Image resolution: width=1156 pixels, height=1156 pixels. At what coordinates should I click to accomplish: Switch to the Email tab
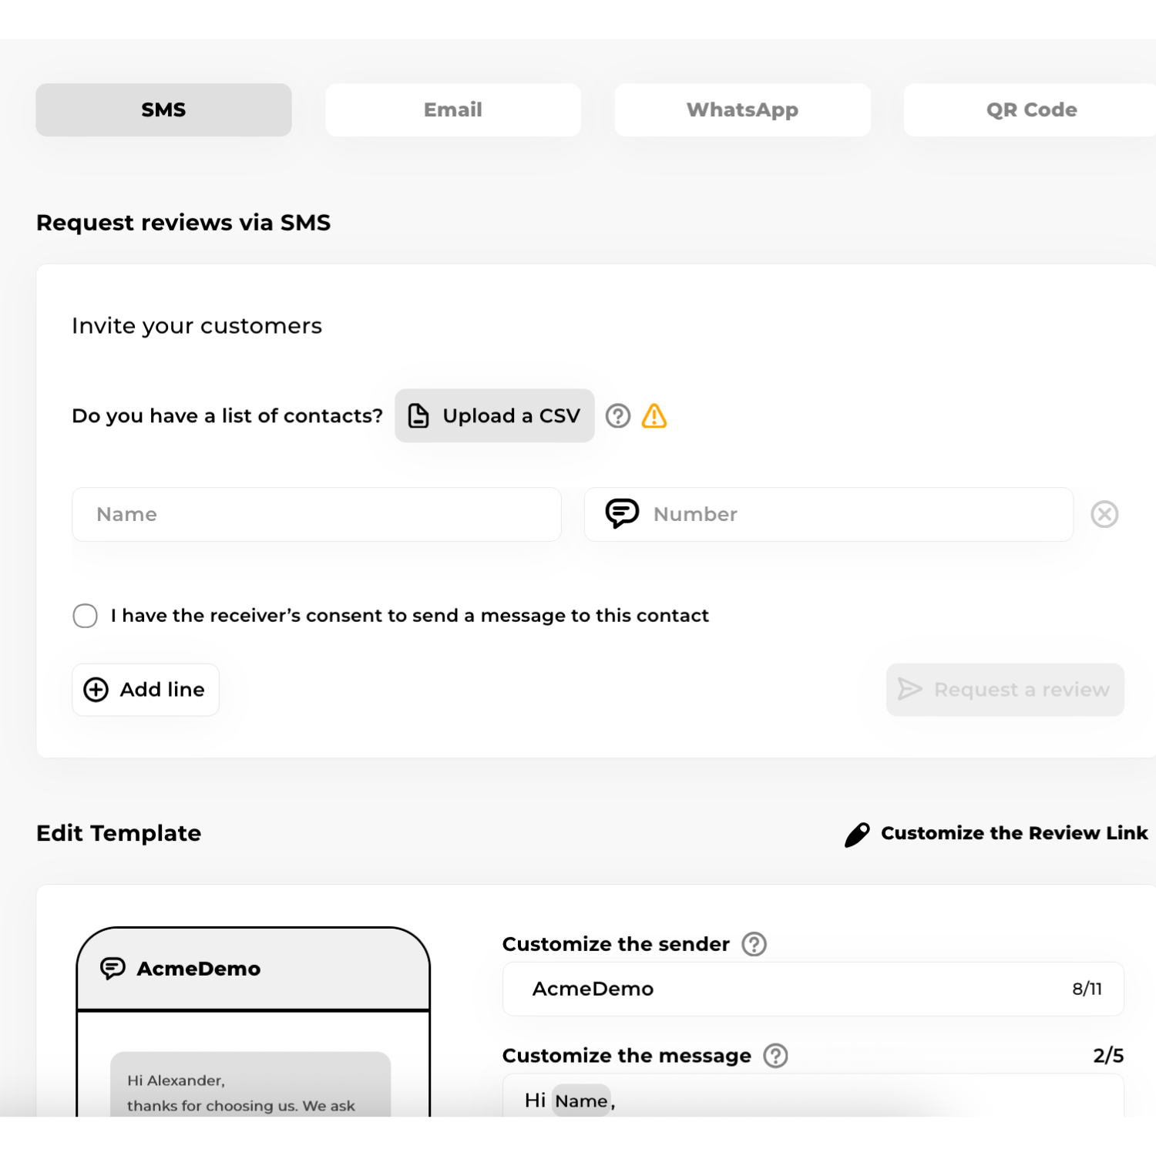[x=453, y=110]
